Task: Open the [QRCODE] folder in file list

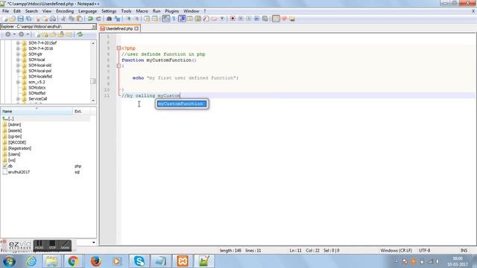Action: point(16,142)
